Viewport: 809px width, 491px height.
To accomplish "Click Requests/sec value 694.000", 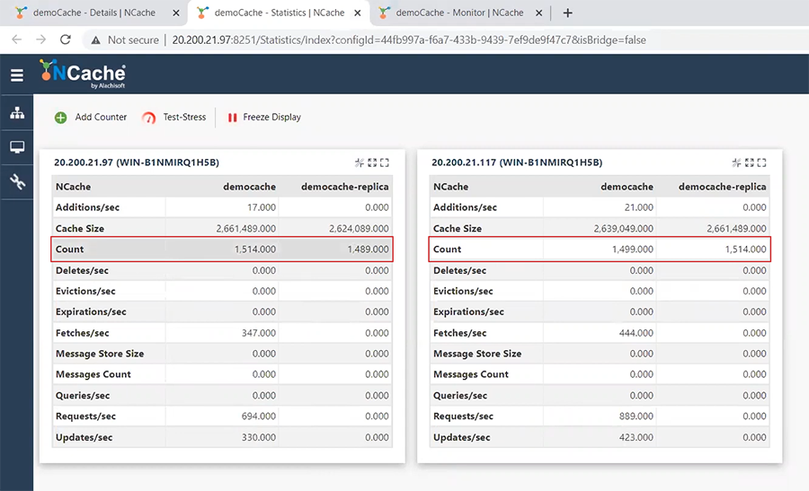I will point(259,416).
